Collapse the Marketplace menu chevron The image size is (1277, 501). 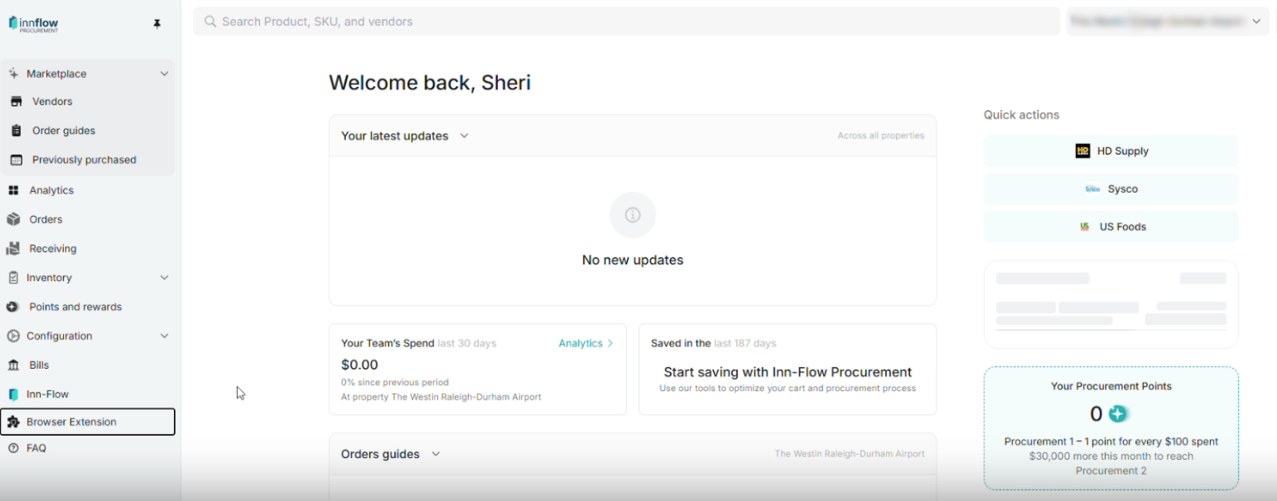point(164,74)
